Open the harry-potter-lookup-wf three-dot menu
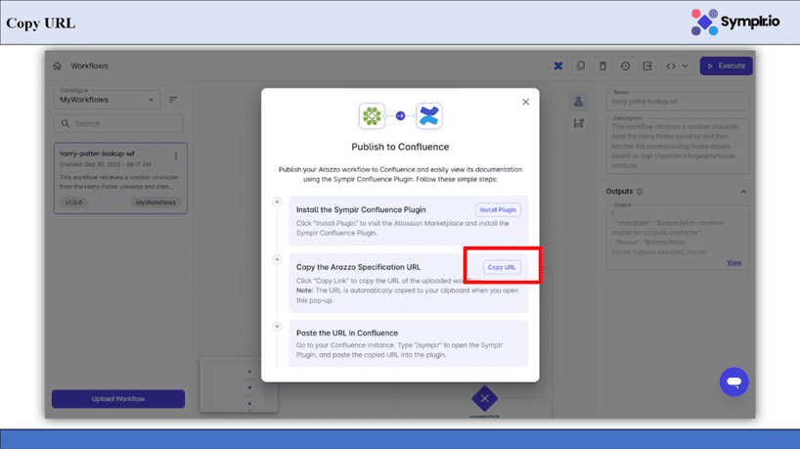This screenshot has height=449, width=800. click(176, 156)
